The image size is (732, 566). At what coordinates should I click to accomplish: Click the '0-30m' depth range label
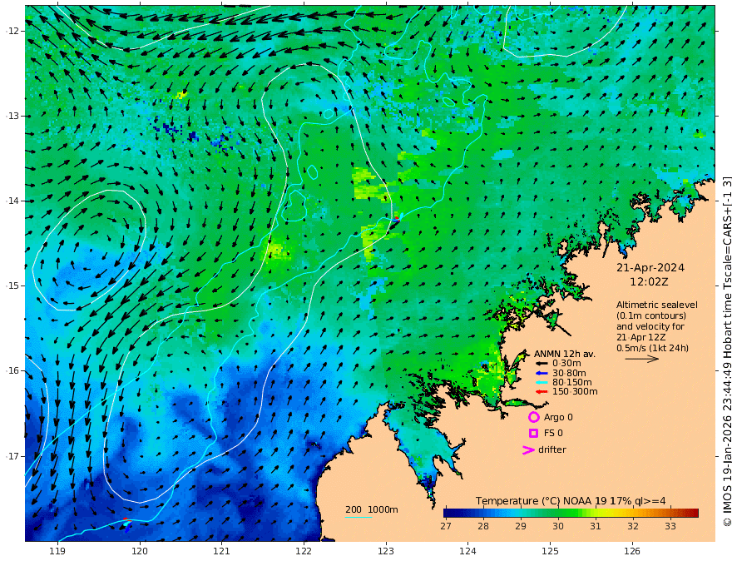(x=566, y=364)
